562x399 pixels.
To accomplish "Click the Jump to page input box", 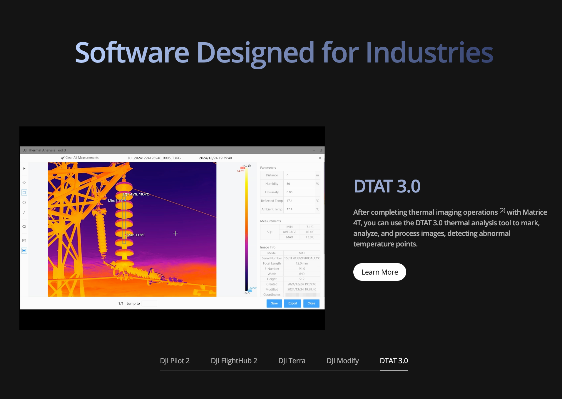I will [x=149, y=303].
